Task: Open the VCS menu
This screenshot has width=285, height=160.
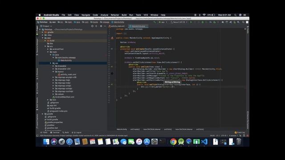Action: [x=146, y=15]
